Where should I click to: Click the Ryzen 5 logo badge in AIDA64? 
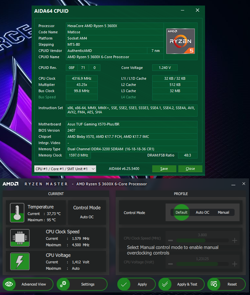click(x=181, y=41)
